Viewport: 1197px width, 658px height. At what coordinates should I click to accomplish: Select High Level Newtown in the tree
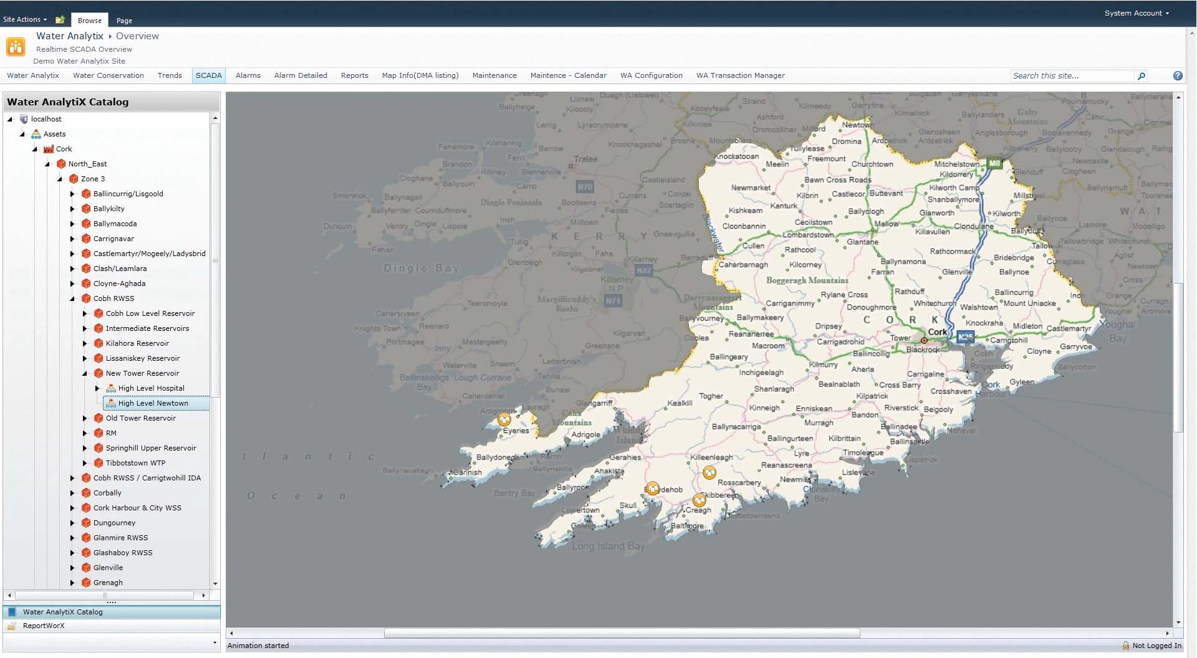click(x=154, y=403)
